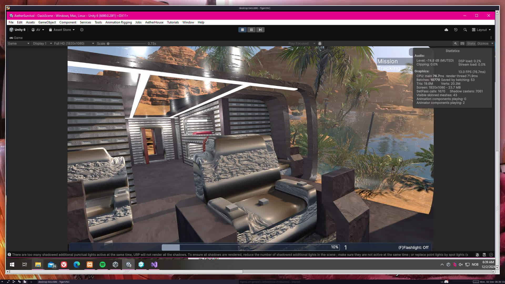Click the Game view Scale slider handle
Viewport: 505px width, 284px height.
[108, 44]
